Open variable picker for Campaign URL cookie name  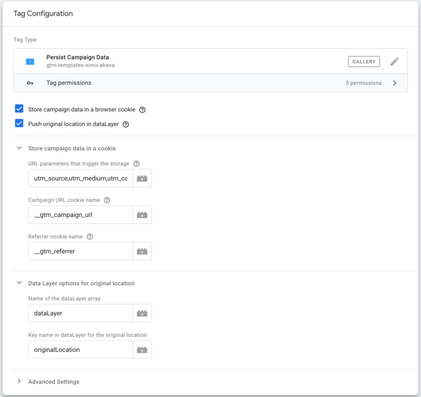point(142,215)
